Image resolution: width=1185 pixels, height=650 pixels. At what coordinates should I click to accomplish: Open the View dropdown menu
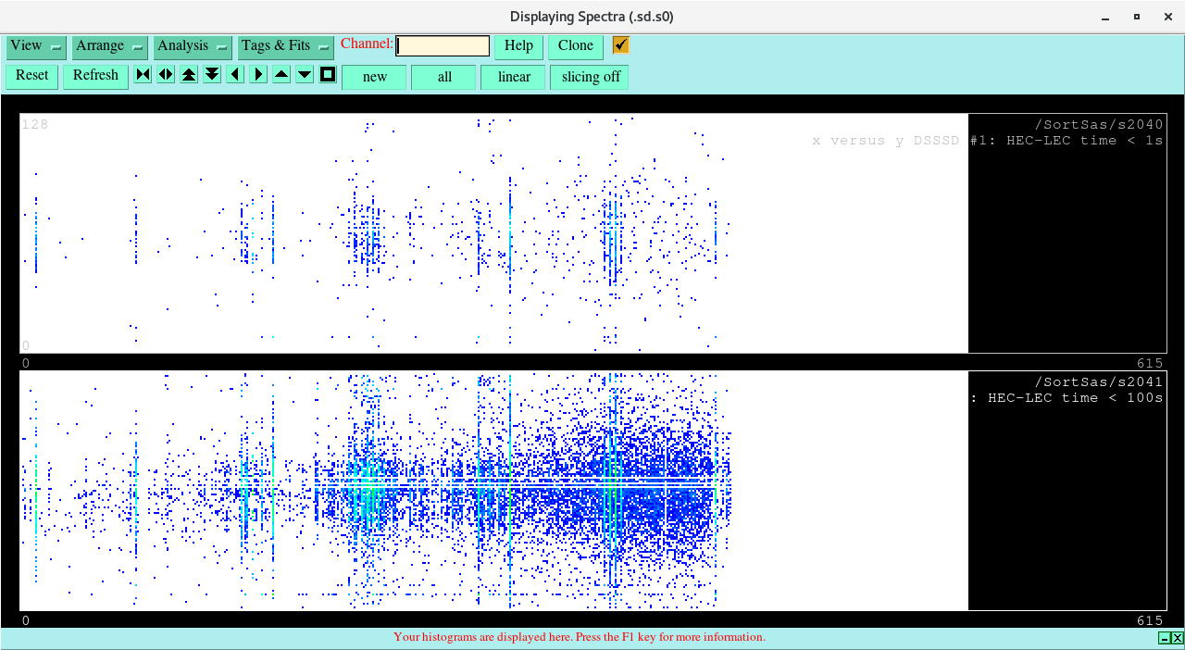36,46
